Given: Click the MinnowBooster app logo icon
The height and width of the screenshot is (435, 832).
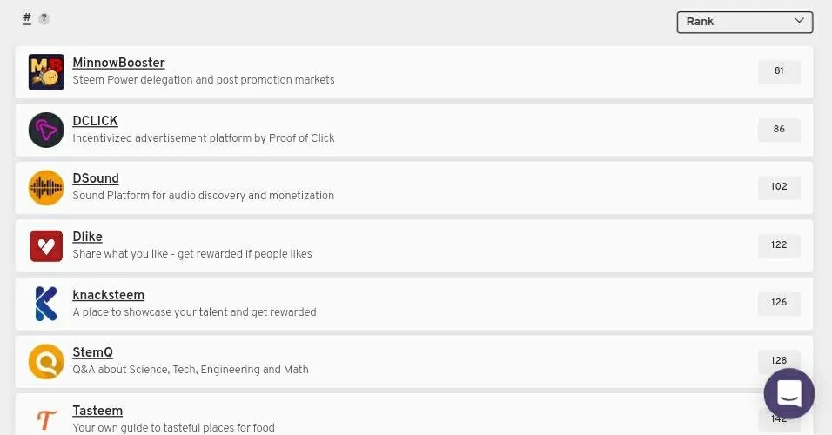Looking at the screenshot, I should tap(46, 71).
